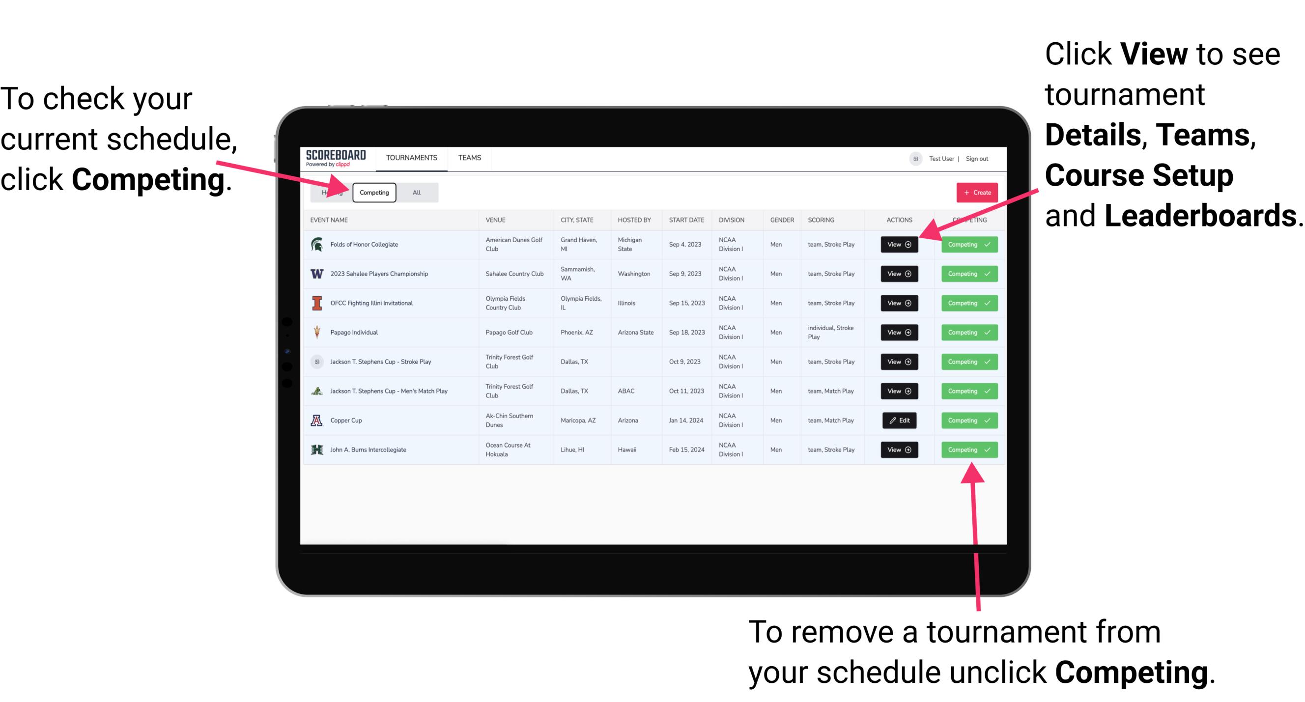Click the Create button
Image resolution: width=1305 pixels, height=702 pixels.
976,192
